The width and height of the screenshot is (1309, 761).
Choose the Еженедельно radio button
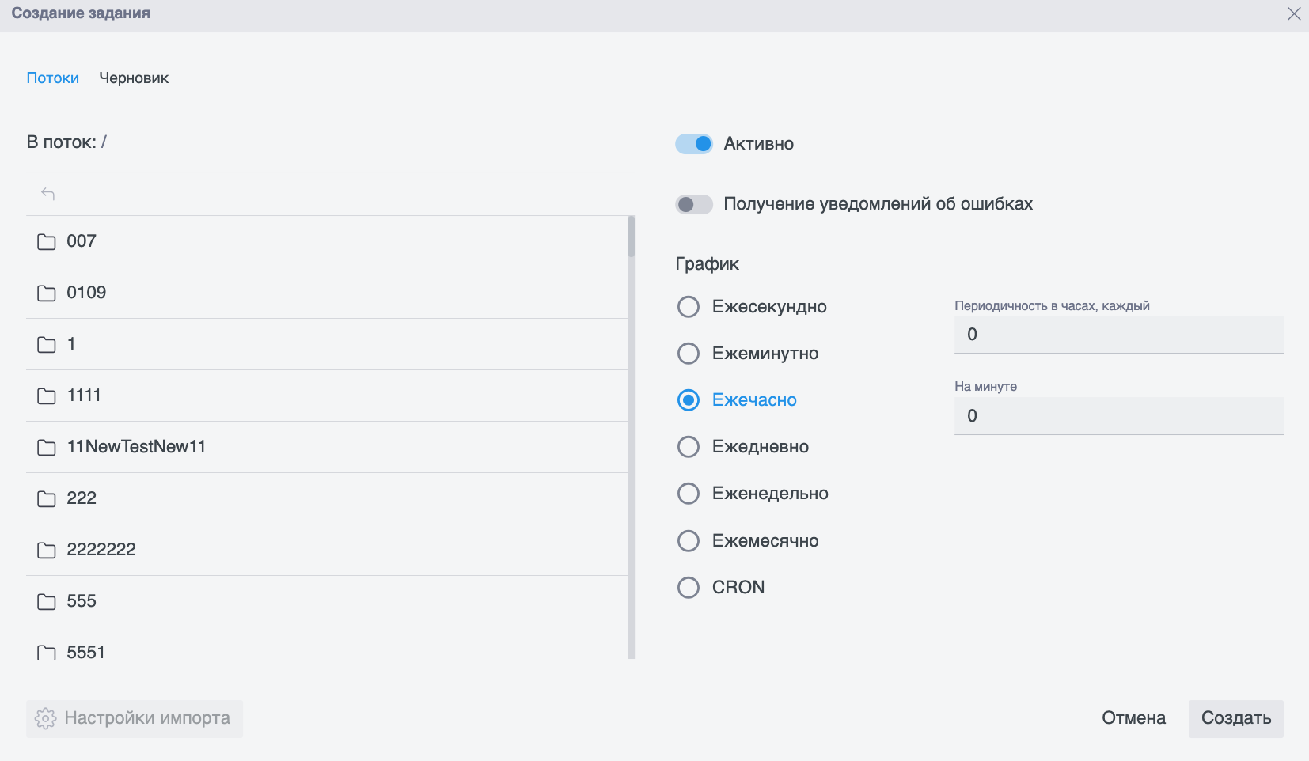click(x=689, y=494)
